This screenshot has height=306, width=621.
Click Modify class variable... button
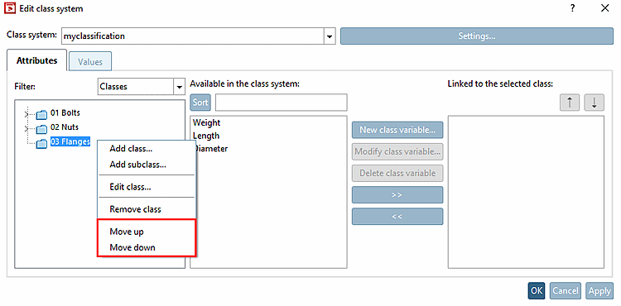point(397,151)
